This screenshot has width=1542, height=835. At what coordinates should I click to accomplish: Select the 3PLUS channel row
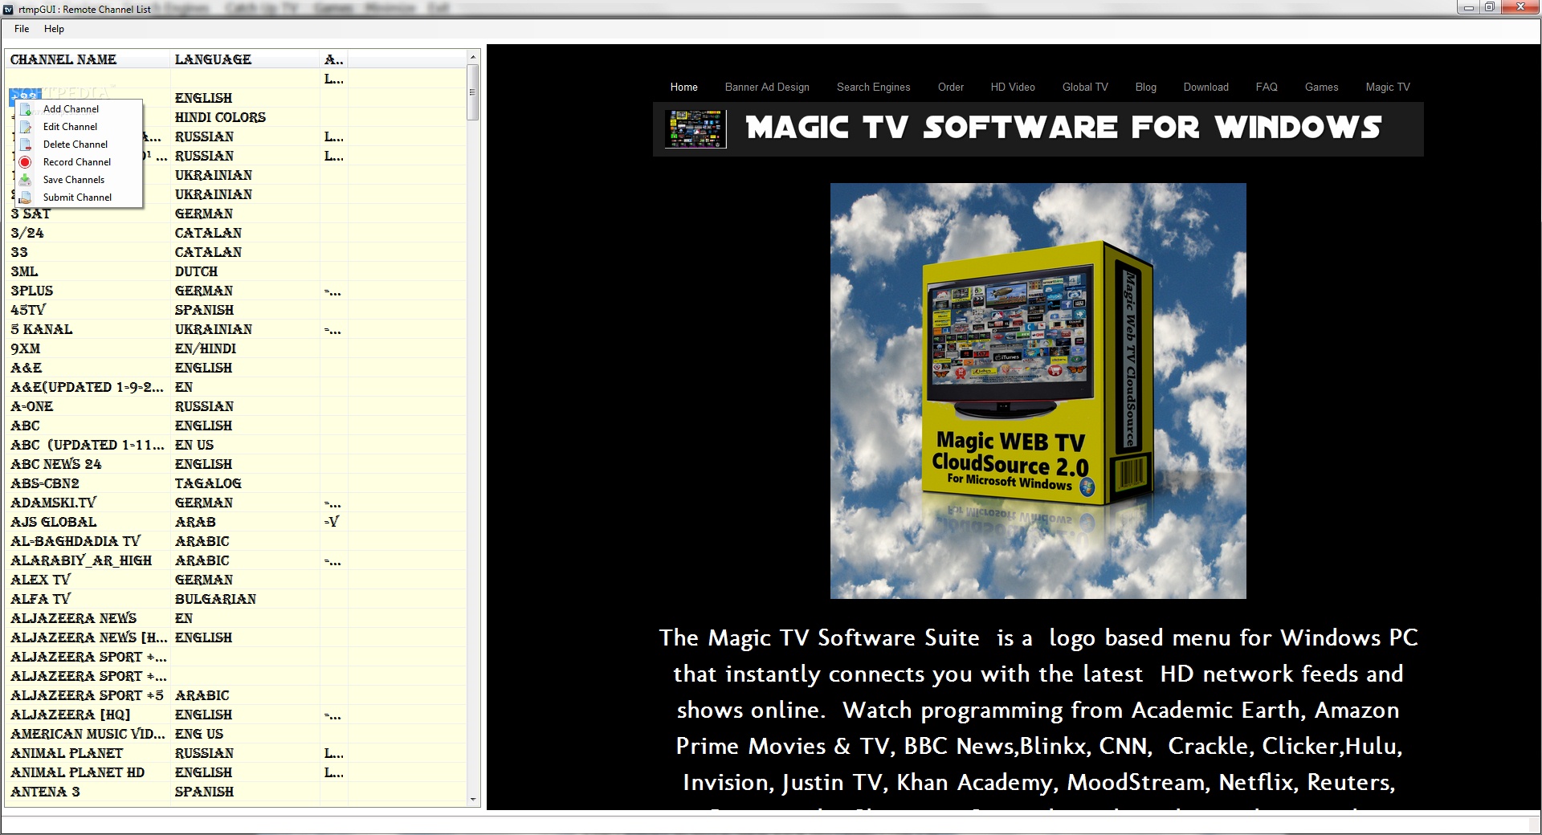click(x=236, y=291)
